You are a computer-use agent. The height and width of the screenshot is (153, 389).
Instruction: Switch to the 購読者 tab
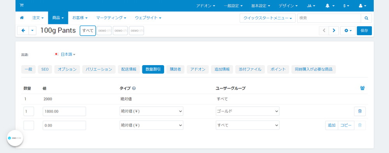[x=175, y=69]
